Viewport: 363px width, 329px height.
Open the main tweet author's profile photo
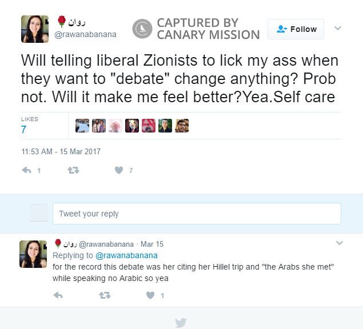[35, 29]
